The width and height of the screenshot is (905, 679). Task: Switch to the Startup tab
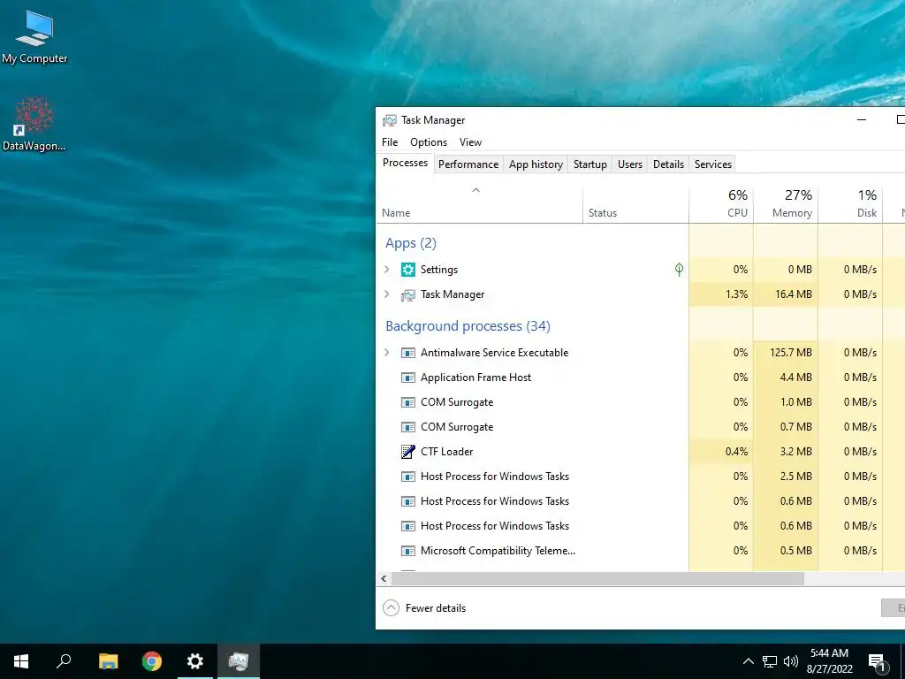589,164
